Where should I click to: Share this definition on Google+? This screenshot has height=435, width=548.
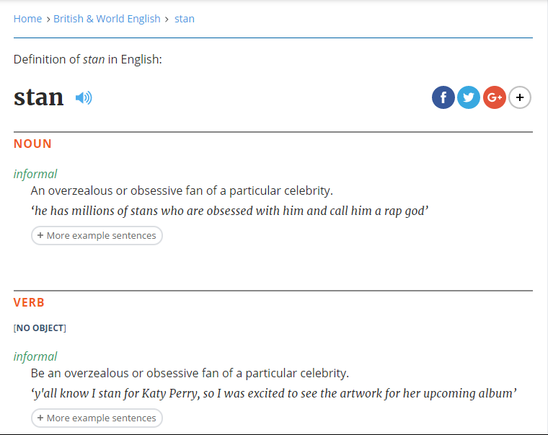pos(495,97)
